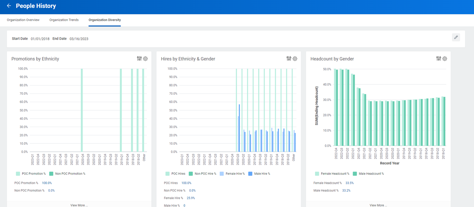Open settings gear on Promotions by Ethnicity chart
This screenshot has height=207, width=474.
pyautogui.click(x=145, y=58)
